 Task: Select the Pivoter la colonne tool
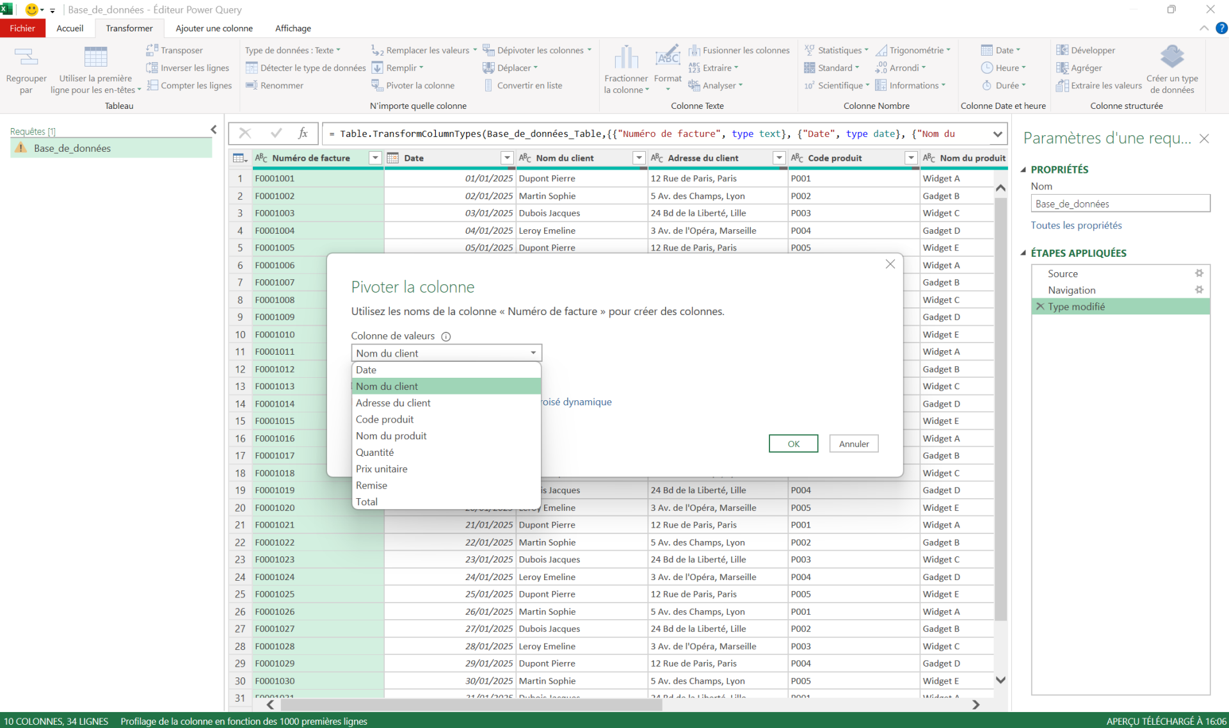[419, 85]
